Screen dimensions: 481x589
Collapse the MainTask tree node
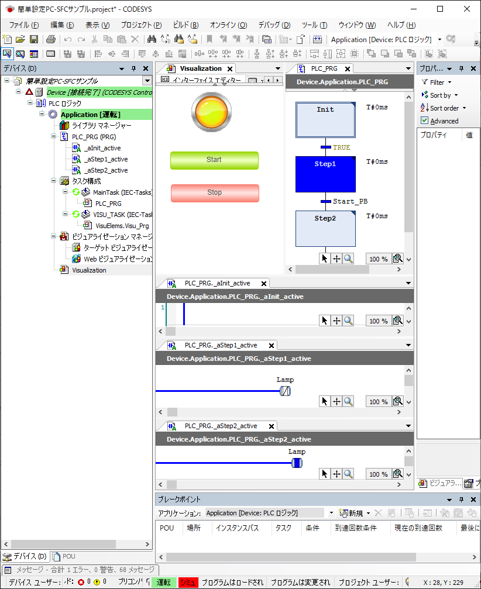pos(65,192)
